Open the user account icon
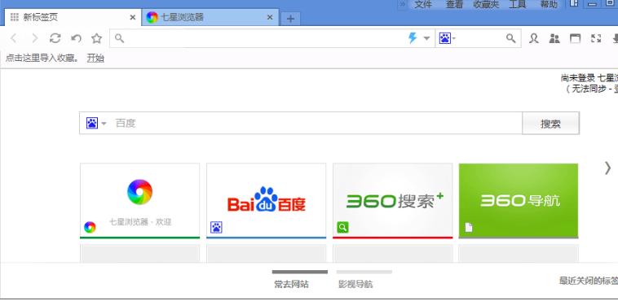The image size is (618, 301). [x=534, y=38]
